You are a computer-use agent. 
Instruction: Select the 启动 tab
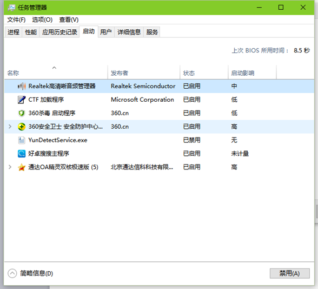coord(89,31)
